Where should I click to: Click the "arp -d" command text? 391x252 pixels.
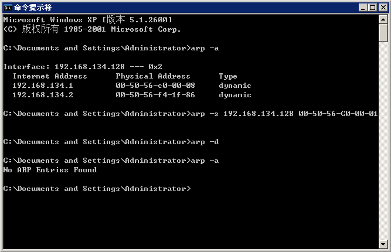tap(205, 142)
